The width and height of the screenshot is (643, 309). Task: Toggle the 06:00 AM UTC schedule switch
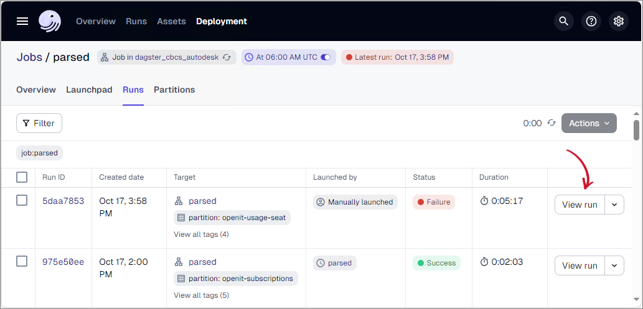point(326,57)
